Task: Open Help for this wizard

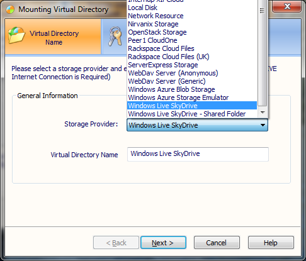Action: point(271,243)
